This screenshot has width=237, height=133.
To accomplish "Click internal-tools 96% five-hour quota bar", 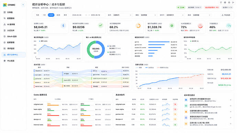I will coord(54,126).
